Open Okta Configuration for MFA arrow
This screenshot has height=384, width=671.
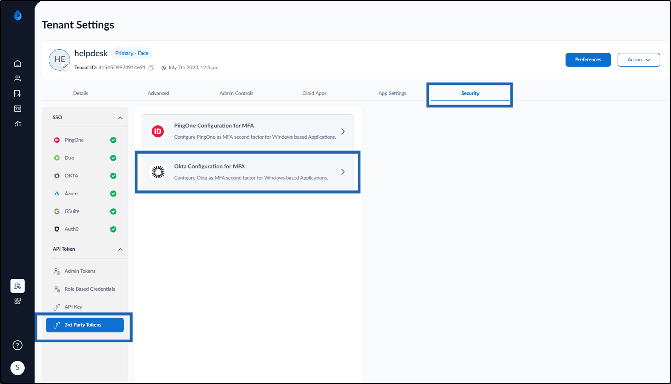click(343, 172)
